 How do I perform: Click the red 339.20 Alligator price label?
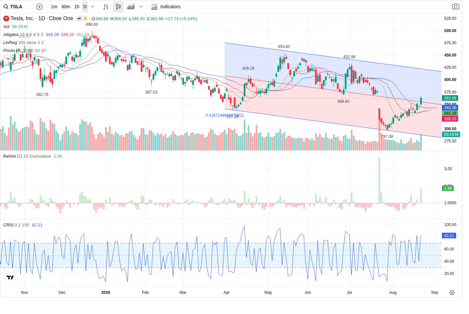pyautogui.click(x=450, y=119)
